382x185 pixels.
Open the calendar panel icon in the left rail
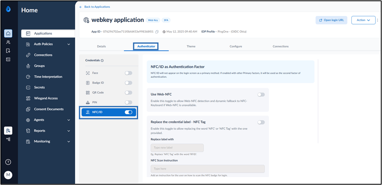click(8, 59)
